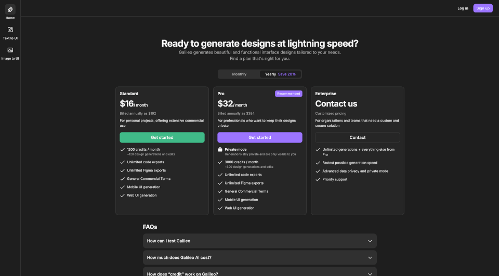Image resolution: width=499 pixels, height=276 pixels.
Task: Select the Yearly billing option
Action: 280,74
